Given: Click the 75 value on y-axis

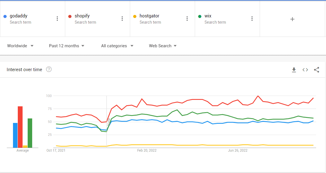Looking at the screenshot, I should pos(50,109).
